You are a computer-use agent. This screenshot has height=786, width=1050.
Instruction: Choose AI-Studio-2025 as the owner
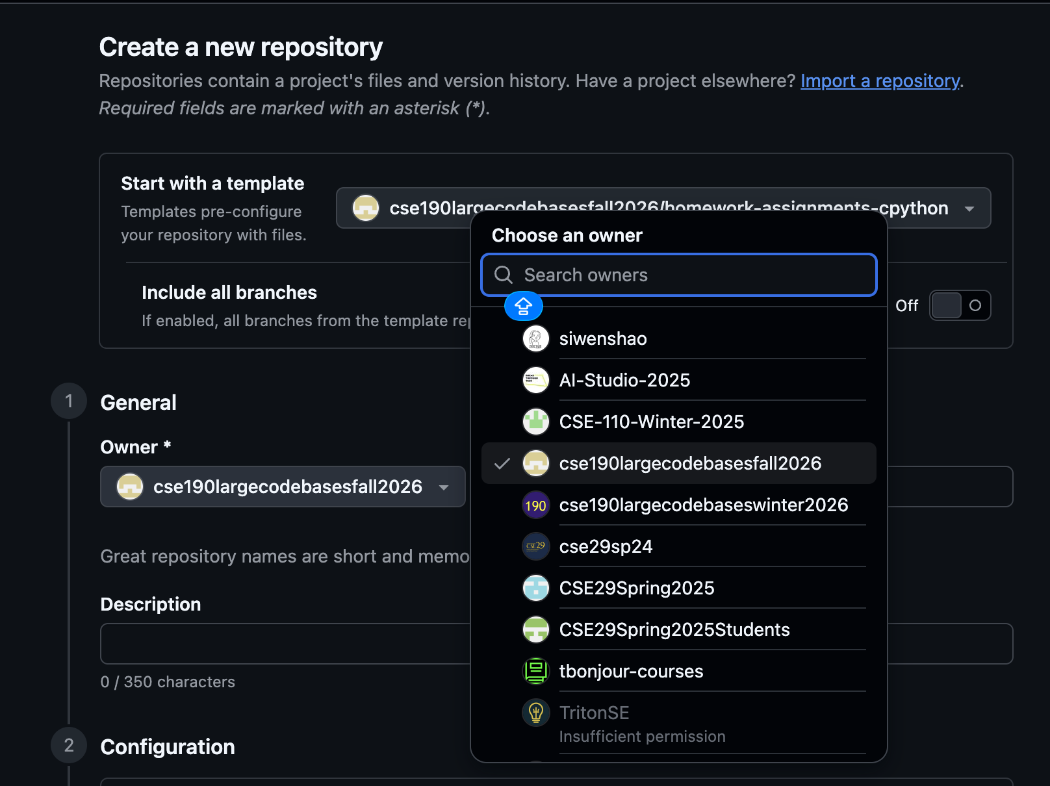click(x=679, y=381)
